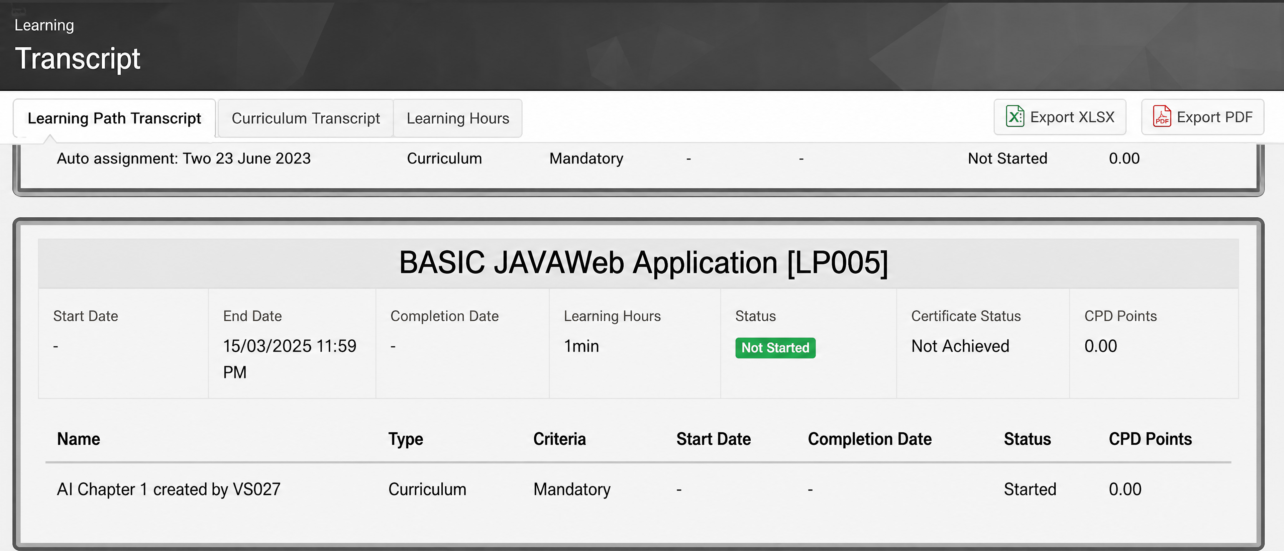Click the bold Completion Date column header
The width and height of the screenshot is (1284, 551).
point(870,439)
